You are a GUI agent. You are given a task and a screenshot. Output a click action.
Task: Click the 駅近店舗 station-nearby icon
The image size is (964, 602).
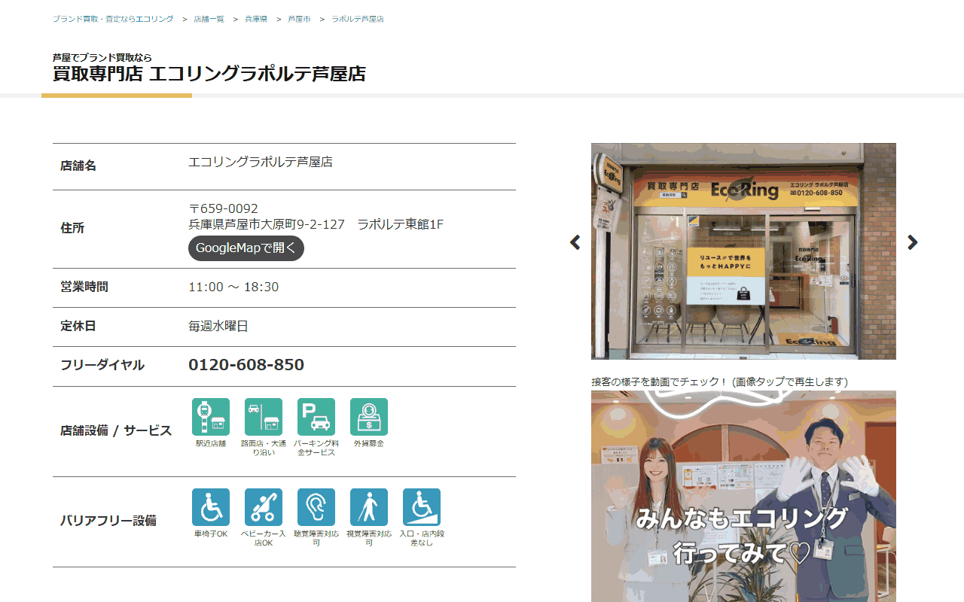pyautogui.click(x=211, y=417)
